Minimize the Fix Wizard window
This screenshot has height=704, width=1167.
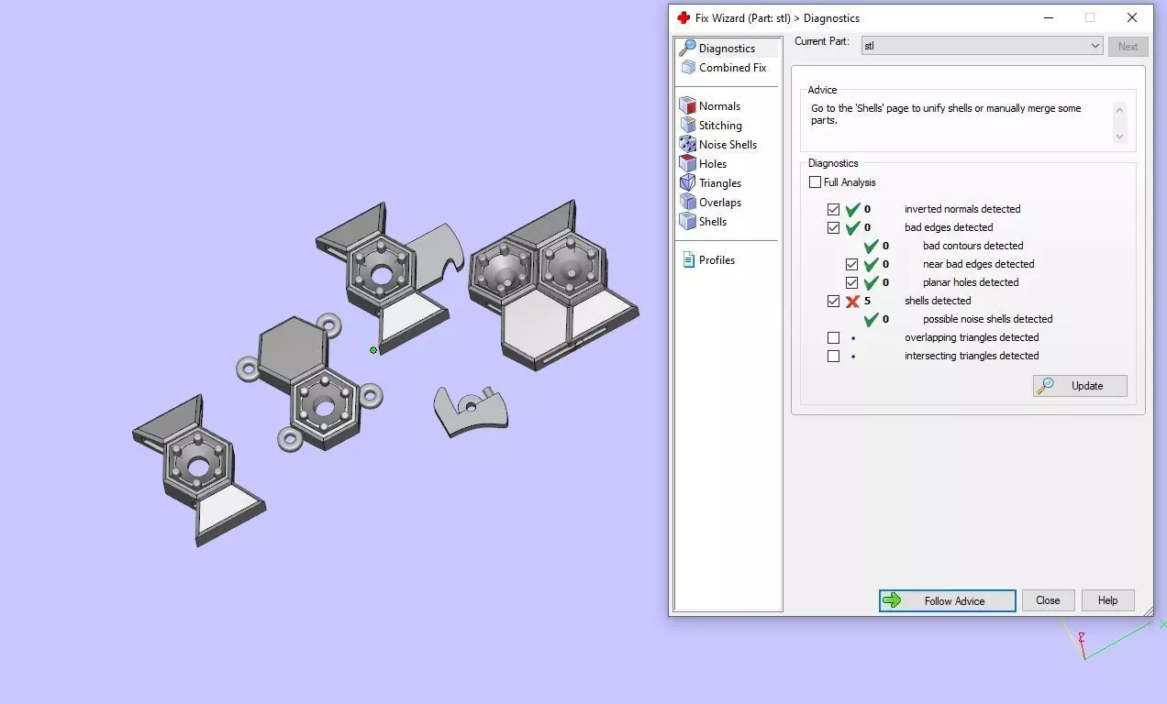tap(1048, 17)
